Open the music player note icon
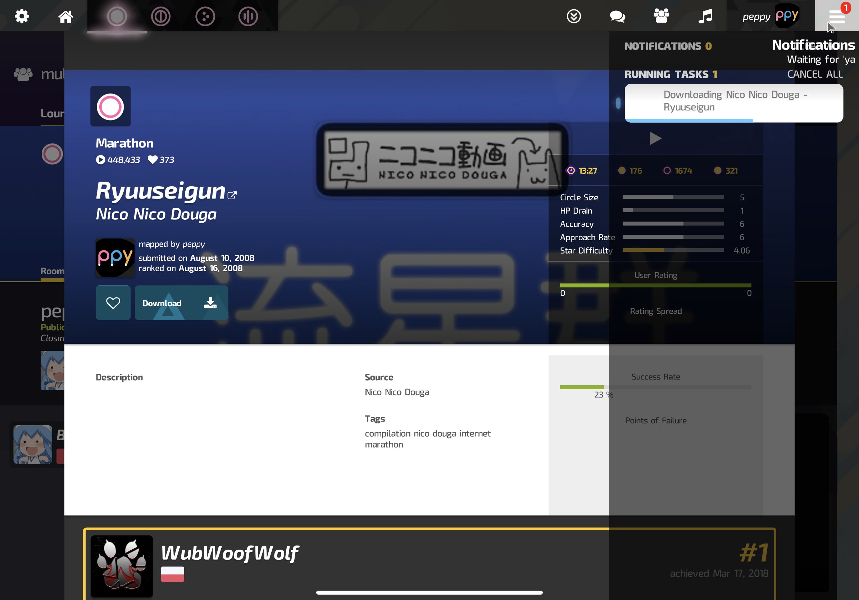The image size is (859, 600). pos(705,16)
